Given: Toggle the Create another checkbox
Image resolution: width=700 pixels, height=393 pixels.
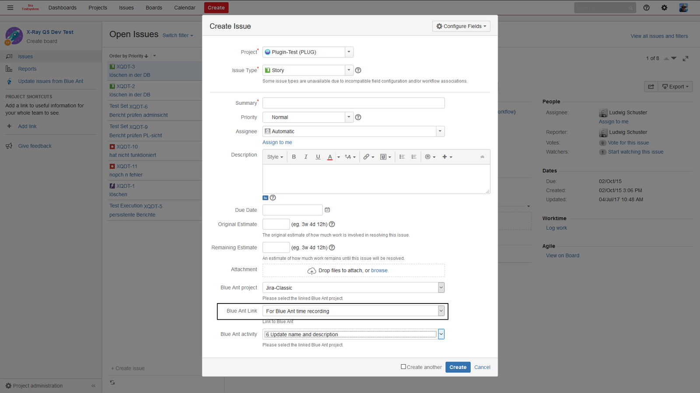Looking at the screenshot, I should (x=403, y=367).
